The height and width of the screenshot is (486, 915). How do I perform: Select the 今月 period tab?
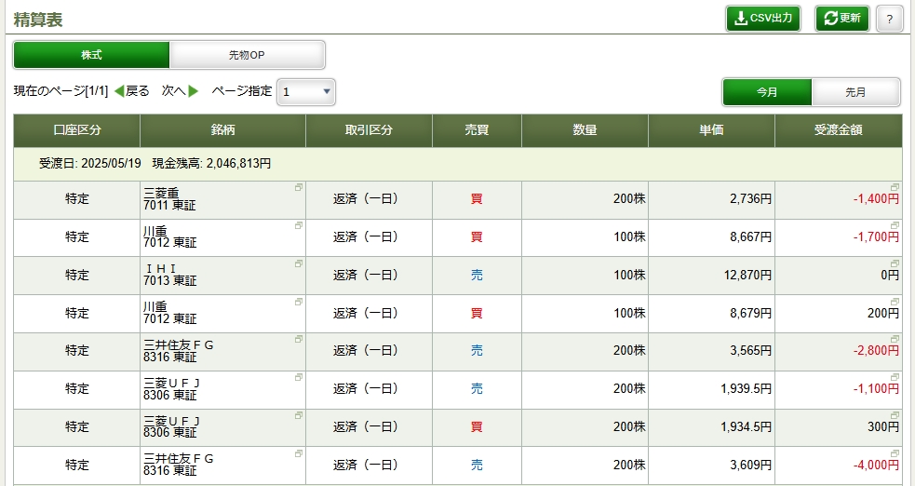click(x=767, y=92)
